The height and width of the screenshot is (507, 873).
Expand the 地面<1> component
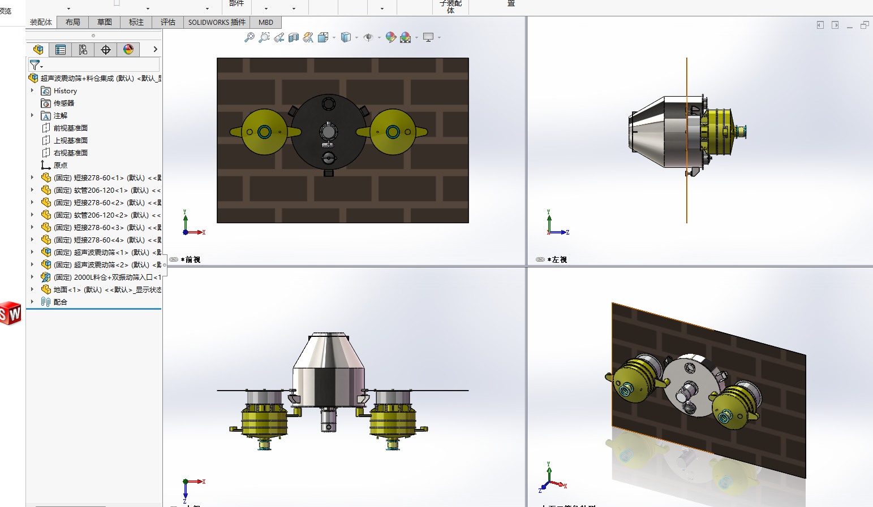pos(32,289)
